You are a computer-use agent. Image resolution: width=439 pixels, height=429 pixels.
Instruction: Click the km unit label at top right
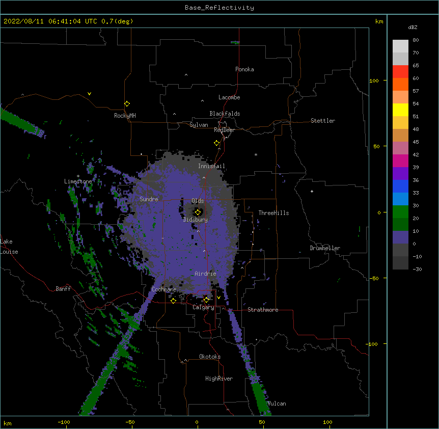pos(379,21)
